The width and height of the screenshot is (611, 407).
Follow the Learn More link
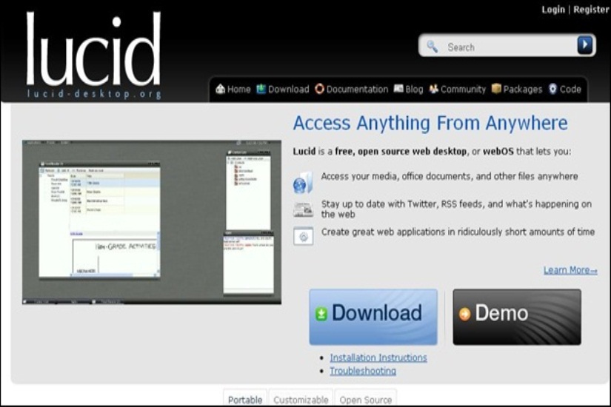tap(570, 270)
